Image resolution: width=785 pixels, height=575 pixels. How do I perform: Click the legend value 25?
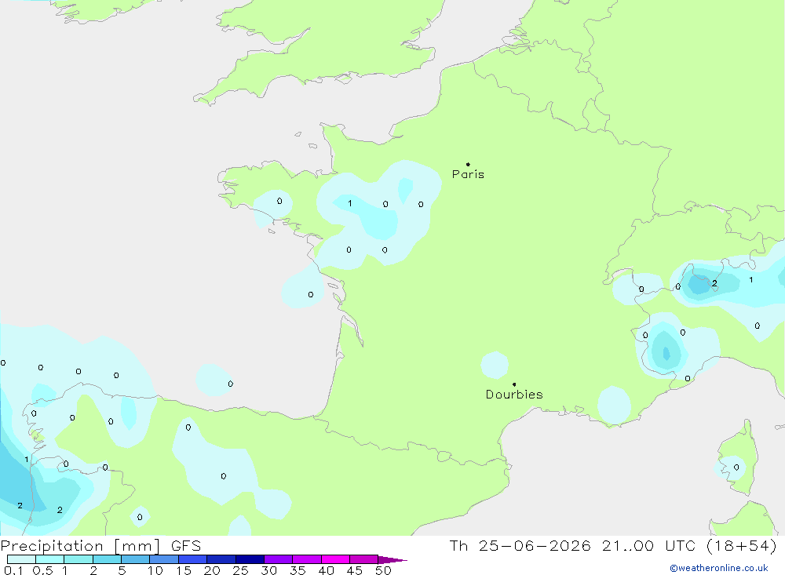240,570
